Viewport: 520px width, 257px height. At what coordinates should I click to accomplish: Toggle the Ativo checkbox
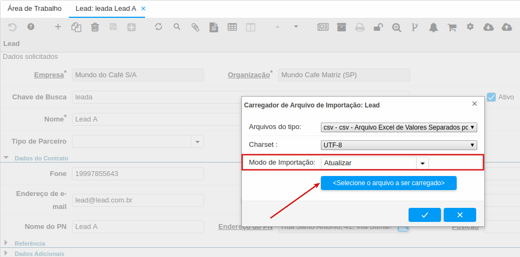[491, 97]
